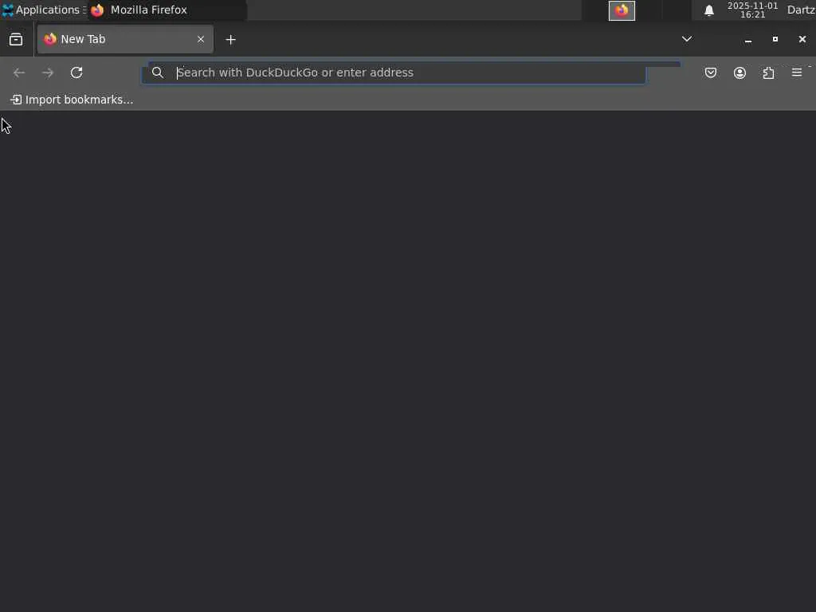Screen dimensions: 816x612
Task: Expand the list all tabs chevron
Action: click(687, 39)
